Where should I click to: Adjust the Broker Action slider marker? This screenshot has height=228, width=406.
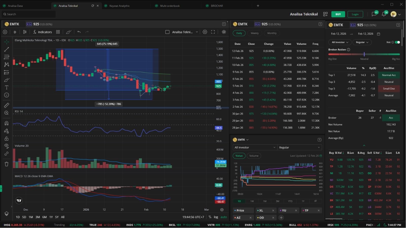pos(364,54)
